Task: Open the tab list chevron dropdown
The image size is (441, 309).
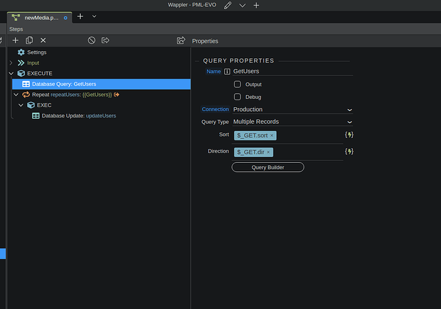Action: coord(94,17)
